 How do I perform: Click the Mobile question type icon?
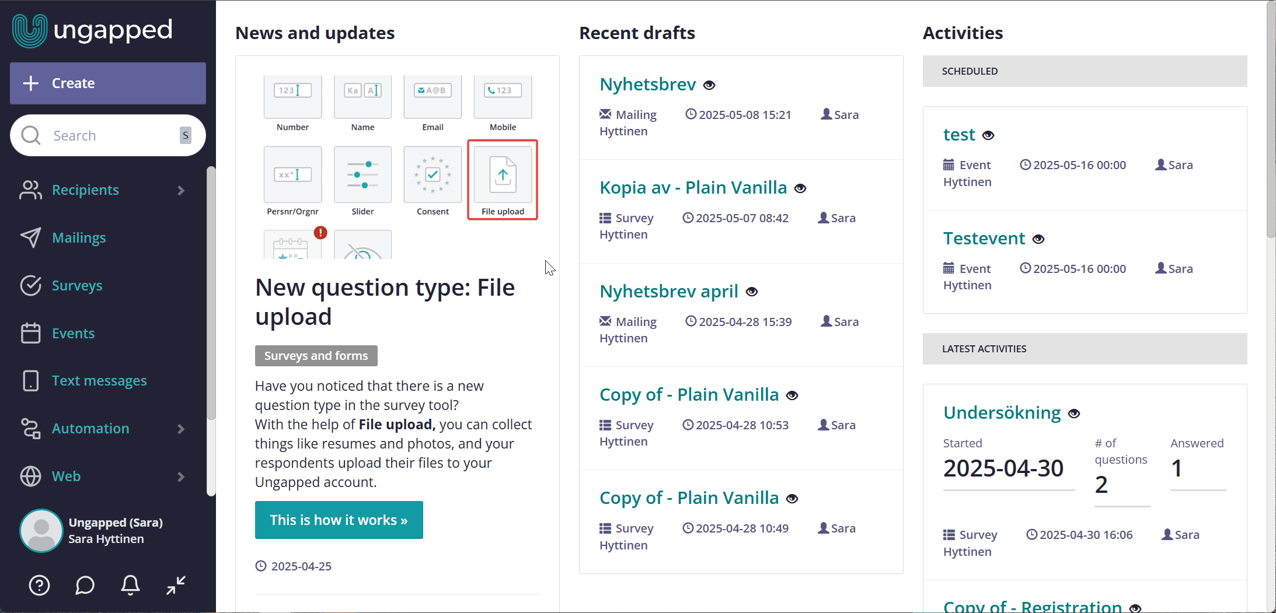(503, 97)
